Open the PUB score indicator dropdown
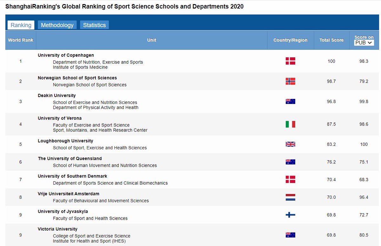The height and width of the screenshot is (246, 381). click(364, 43)
